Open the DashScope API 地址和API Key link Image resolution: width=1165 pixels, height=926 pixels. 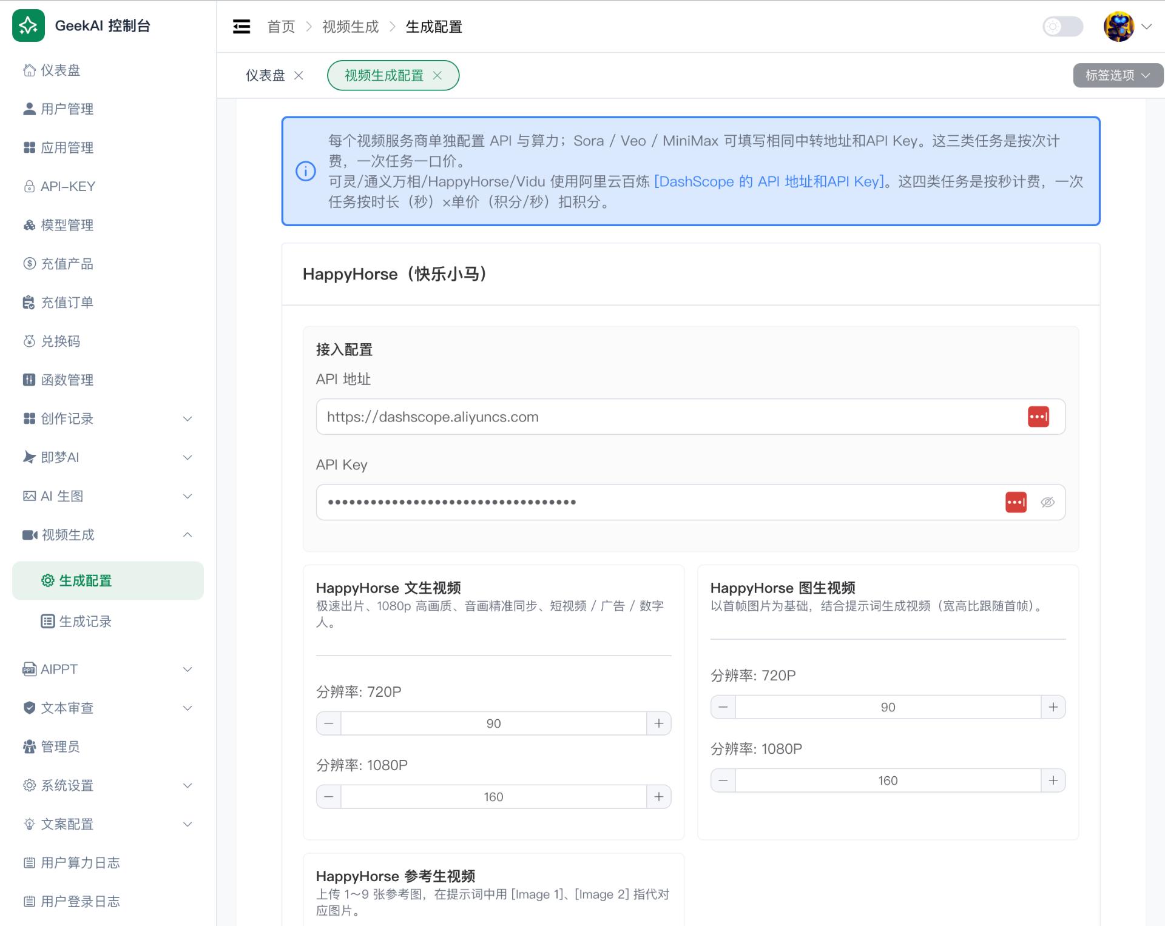click(769, 181)
